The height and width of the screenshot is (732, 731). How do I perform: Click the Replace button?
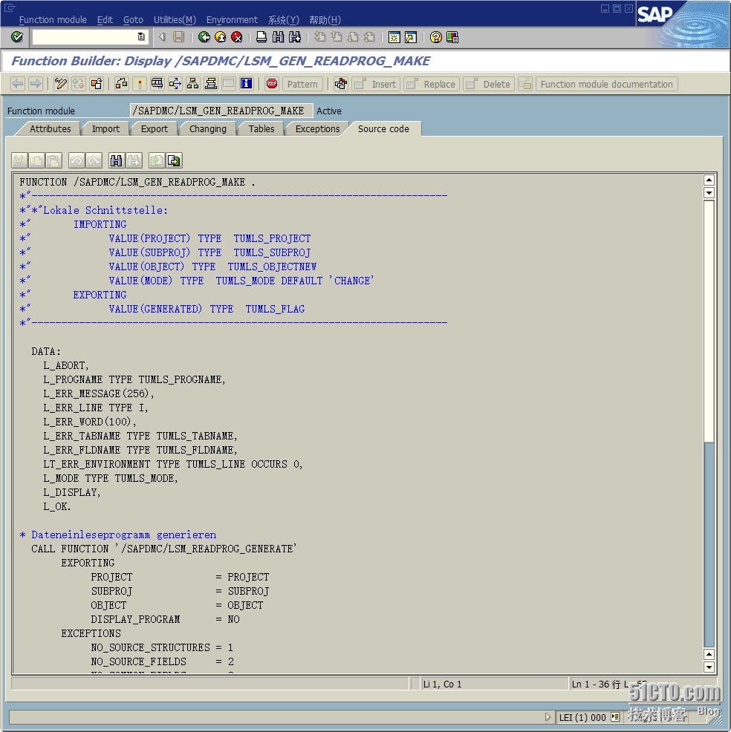click(x=432, y=84)
